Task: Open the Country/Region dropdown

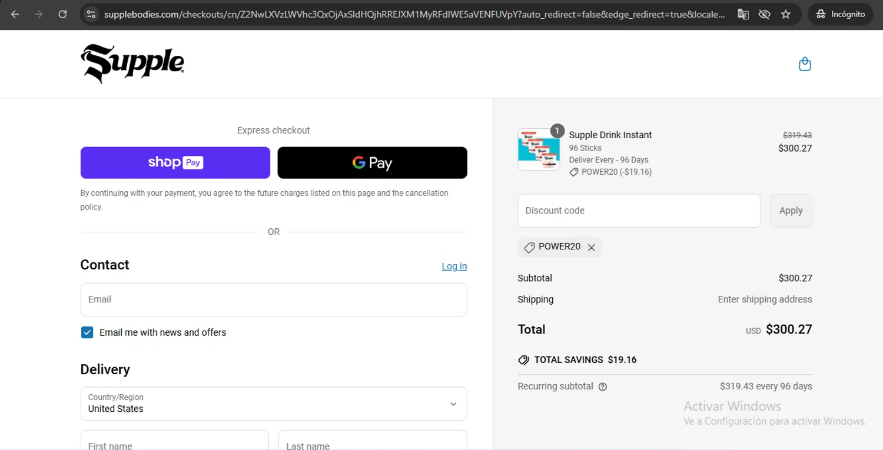Action: tap(274, 404)
